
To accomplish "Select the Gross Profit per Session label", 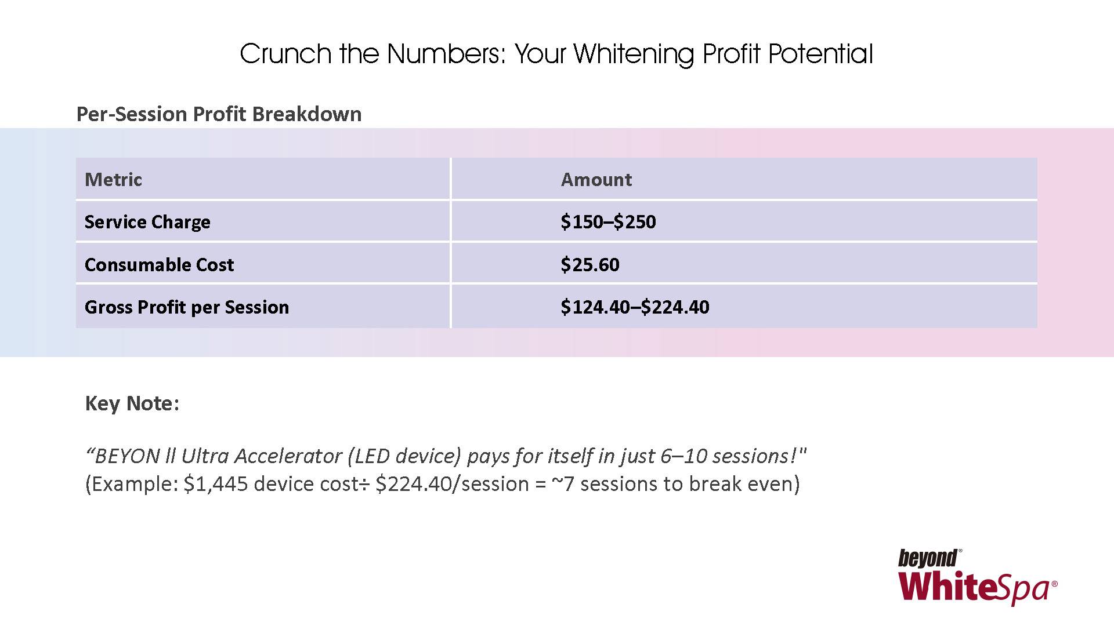I will (x=186, y=307).
